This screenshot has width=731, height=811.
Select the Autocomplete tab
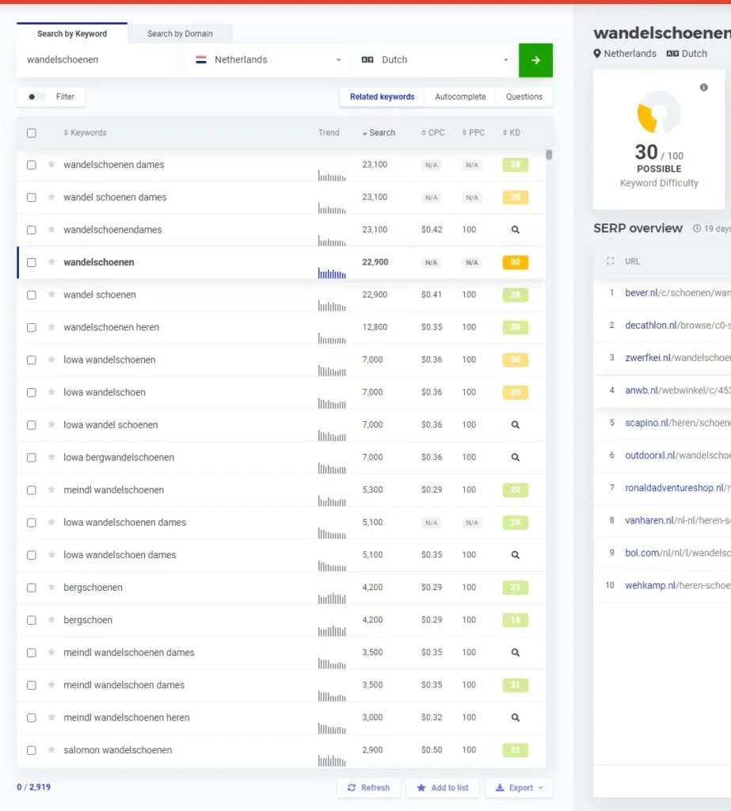(x=460, y=97)
